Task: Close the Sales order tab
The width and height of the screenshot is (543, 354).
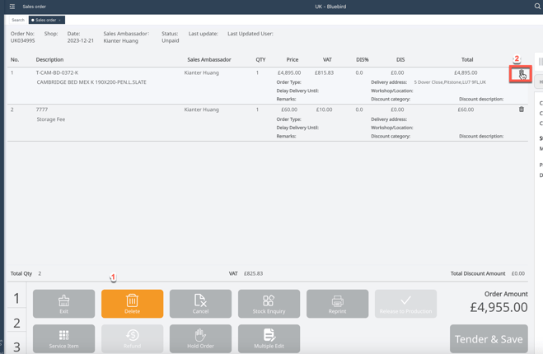Action: point(60,20)
